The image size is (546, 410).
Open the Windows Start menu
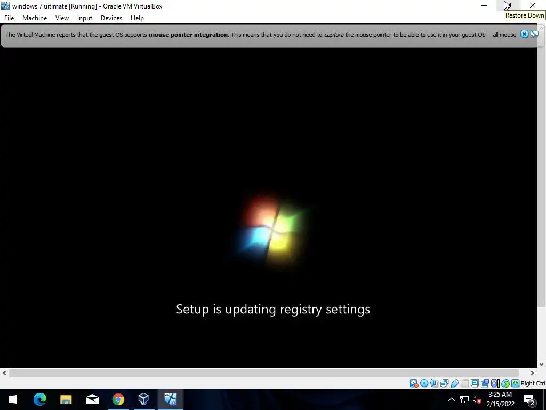pos(13,399)
